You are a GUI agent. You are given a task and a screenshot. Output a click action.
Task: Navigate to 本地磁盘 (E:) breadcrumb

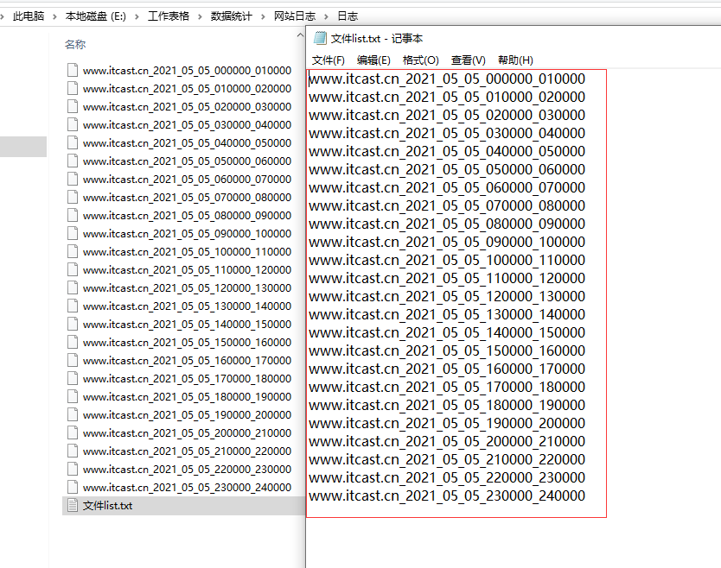(96, 16)
